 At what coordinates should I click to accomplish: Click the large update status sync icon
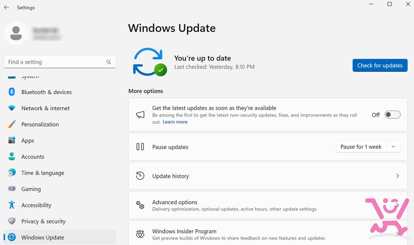click(x=149, y=62)
